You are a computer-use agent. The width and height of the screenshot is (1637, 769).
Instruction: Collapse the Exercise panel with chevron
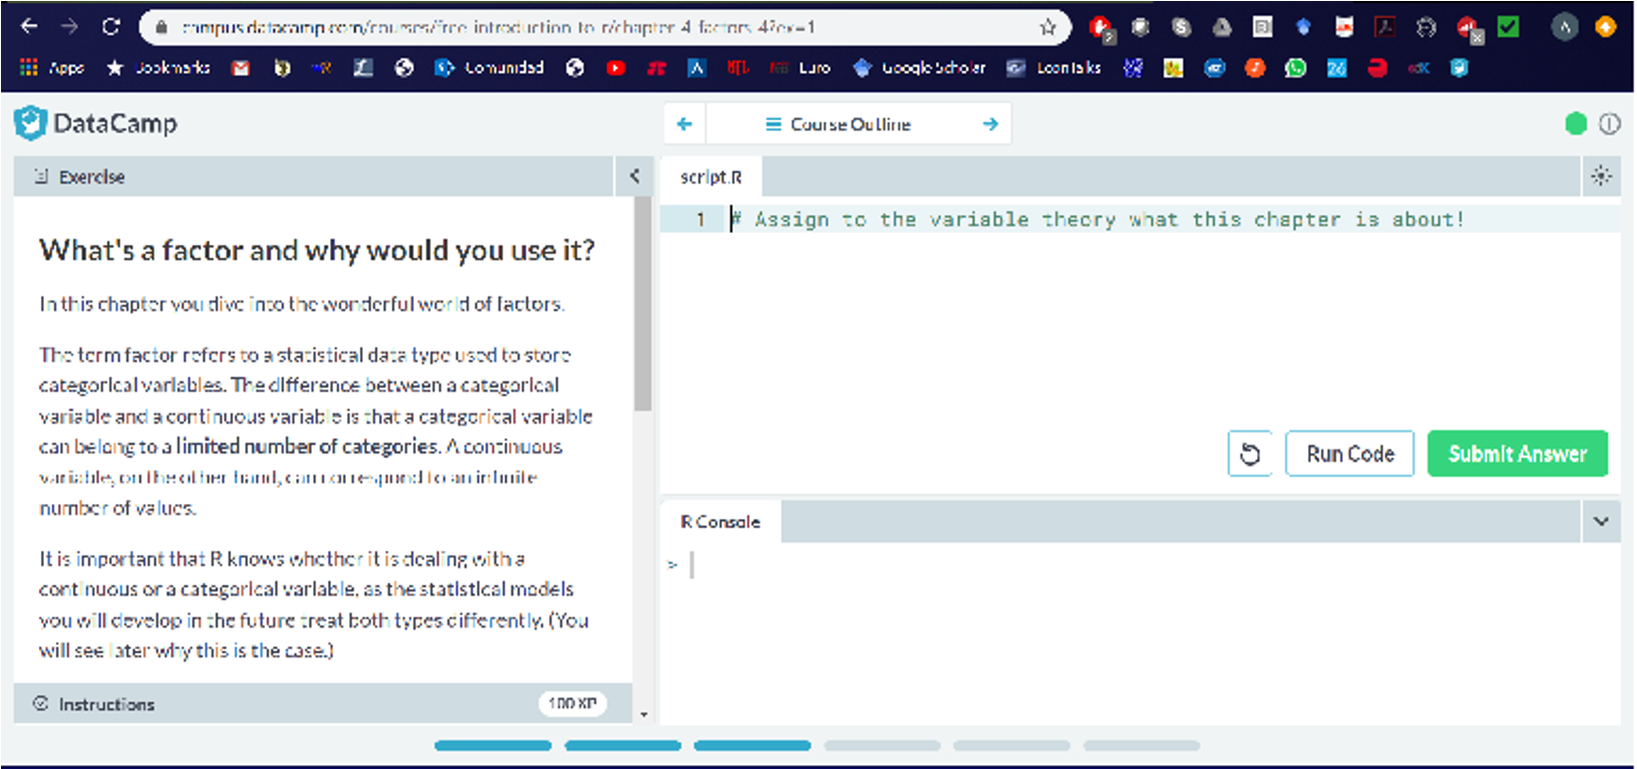[x=634, y=176]
